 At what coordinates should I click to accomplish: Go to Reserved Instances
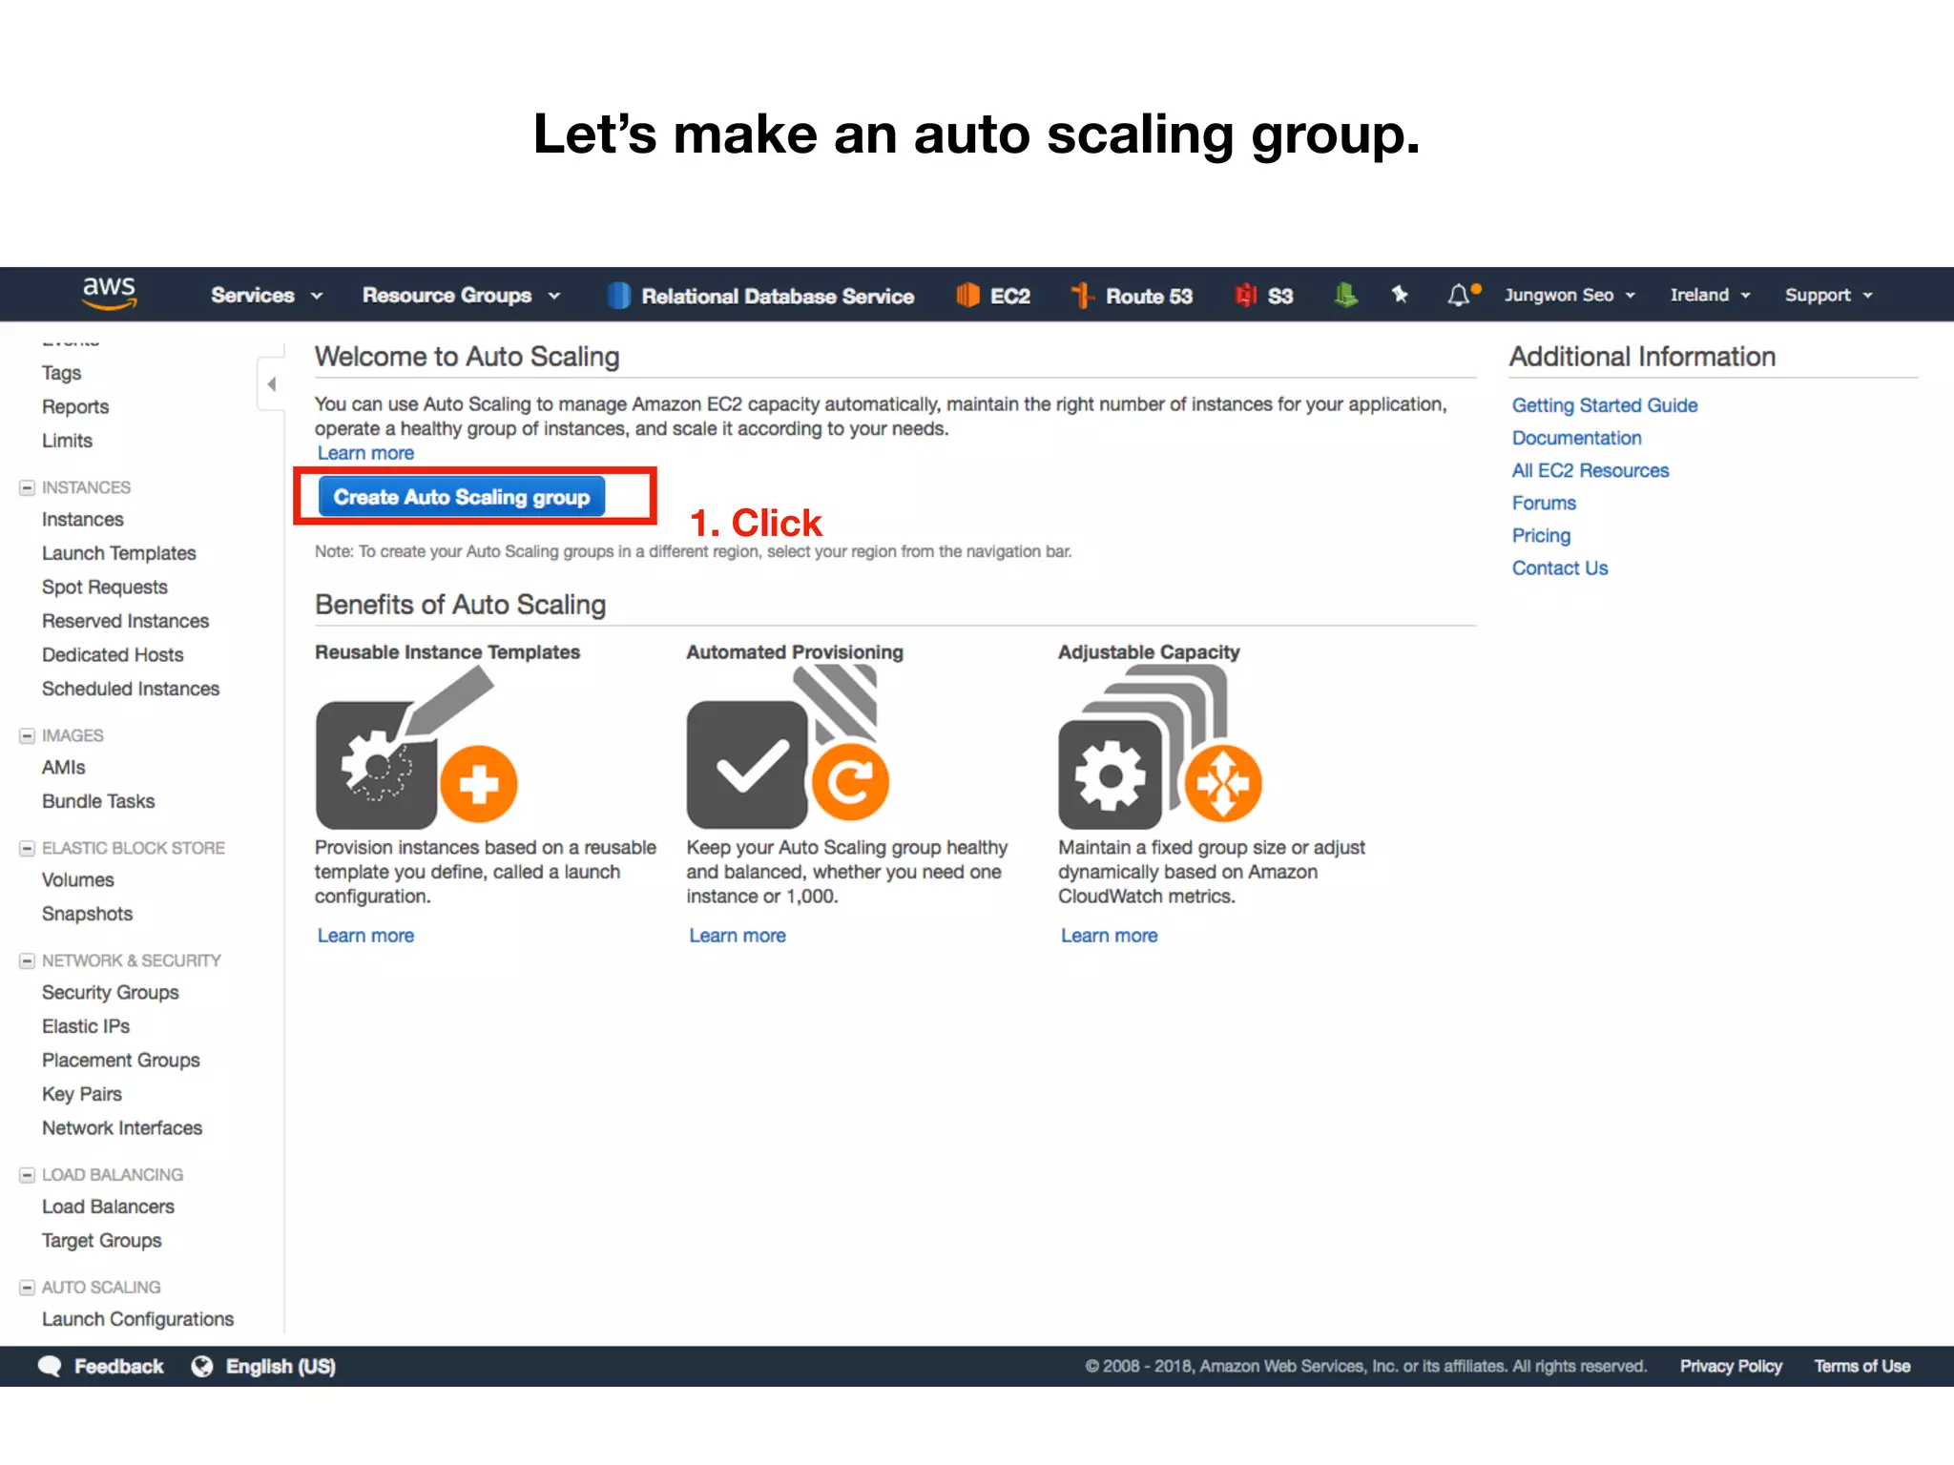125,621
